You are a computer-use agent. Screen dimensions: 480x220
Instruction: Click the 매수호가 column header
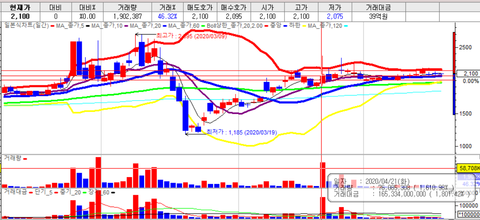coord(234,7)
